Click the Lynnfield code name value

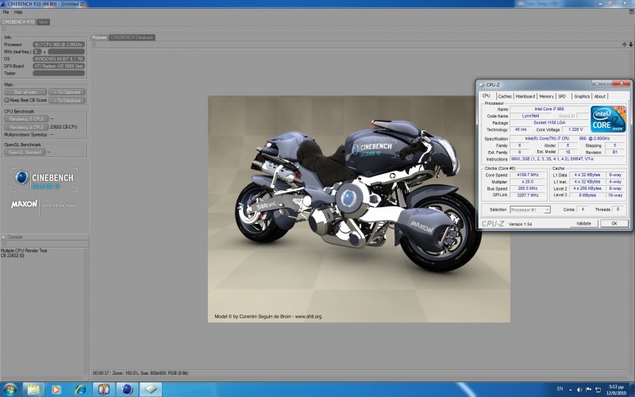point(530,116)
